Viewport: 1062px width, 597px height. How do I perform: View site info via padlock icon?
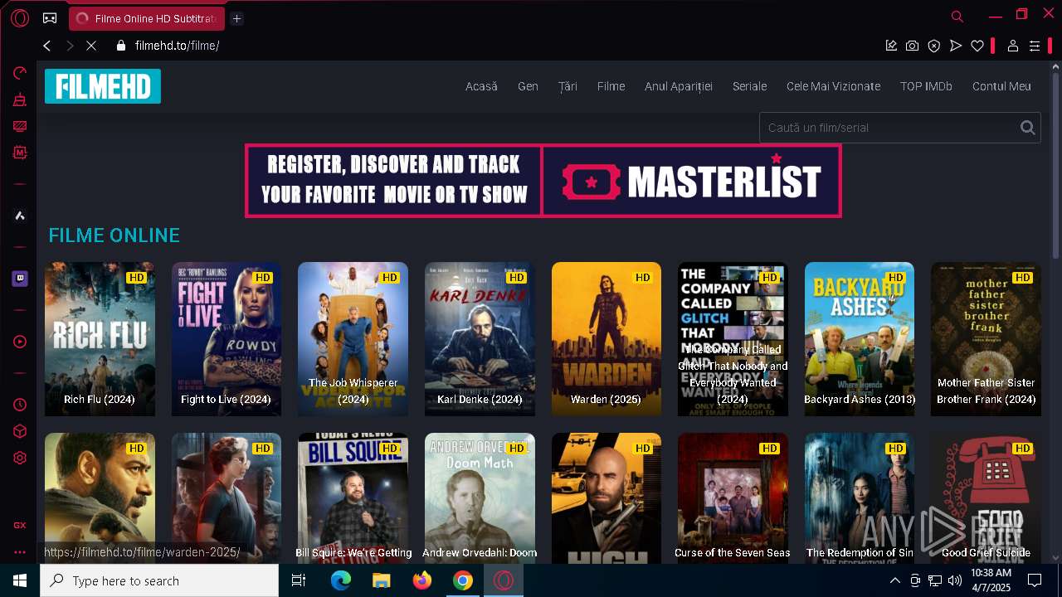tap(121, 46)
